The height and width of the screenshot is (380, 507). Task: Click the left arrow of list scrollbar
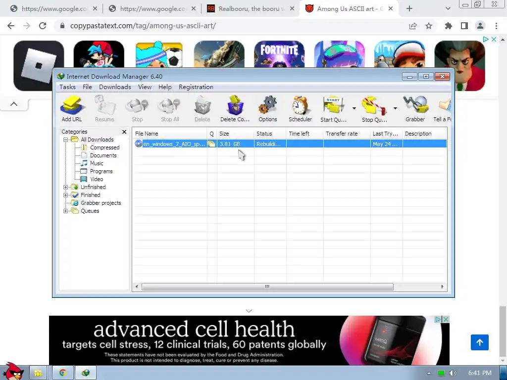click(x=137, y=286)
